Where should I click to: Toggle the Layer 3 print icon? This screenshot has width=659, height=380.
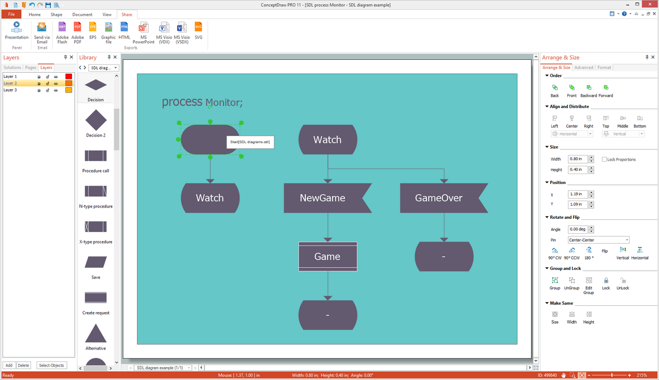56,90
